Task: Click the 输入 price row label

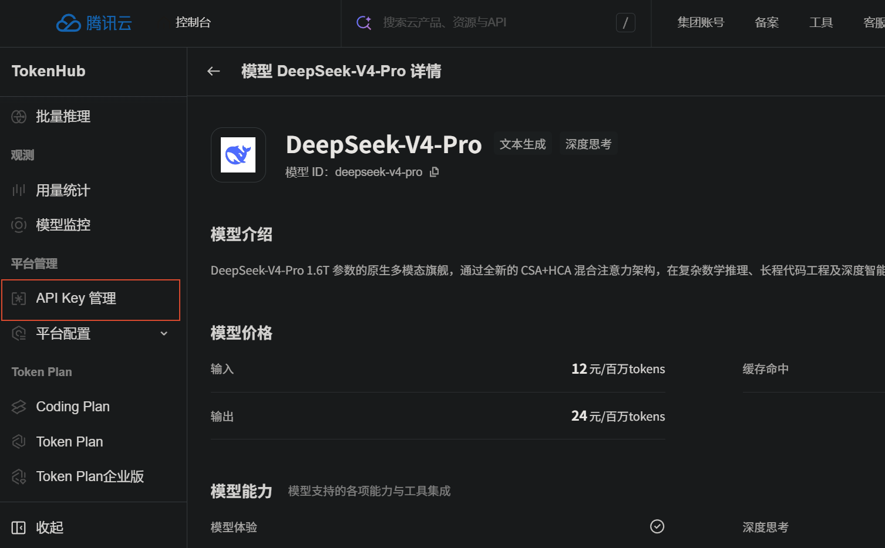Action: (x=222, y=369)
